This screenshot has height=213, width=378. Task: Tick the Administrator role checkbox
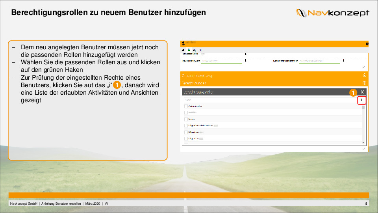[x=186, y=106]
